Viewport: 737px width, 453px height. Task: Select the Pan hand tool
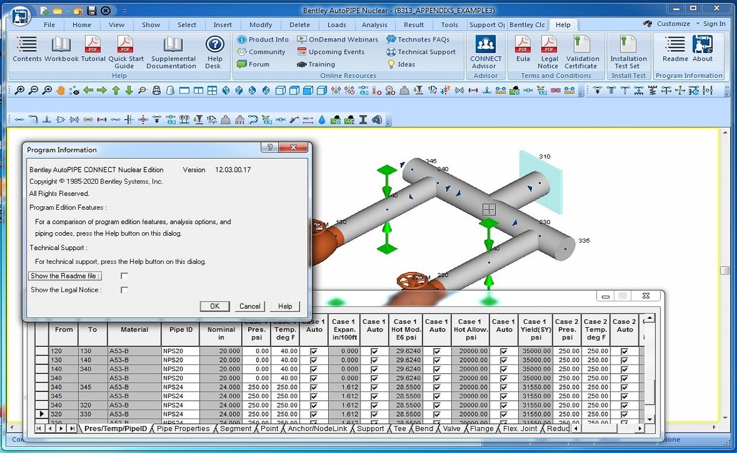click(x=60, y=90)
